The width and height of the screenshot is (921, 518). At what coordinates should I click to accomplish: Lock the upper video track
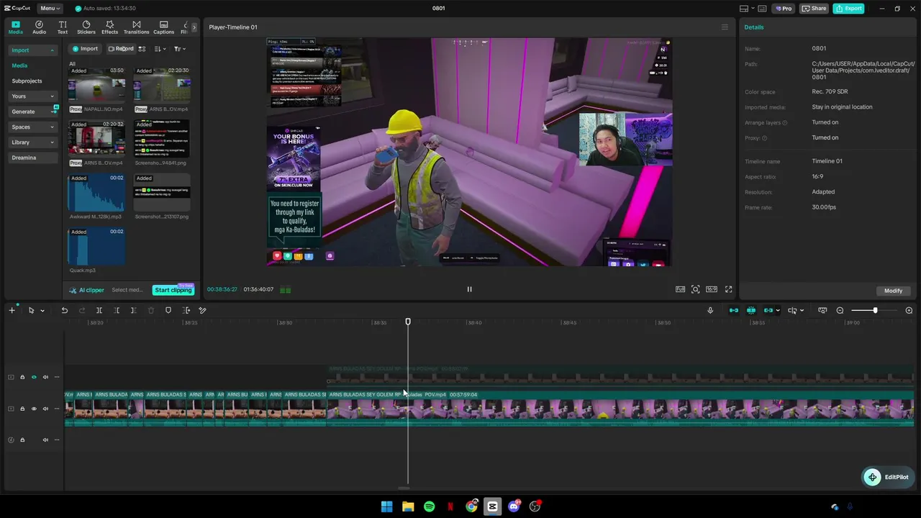tap(22, 377)
